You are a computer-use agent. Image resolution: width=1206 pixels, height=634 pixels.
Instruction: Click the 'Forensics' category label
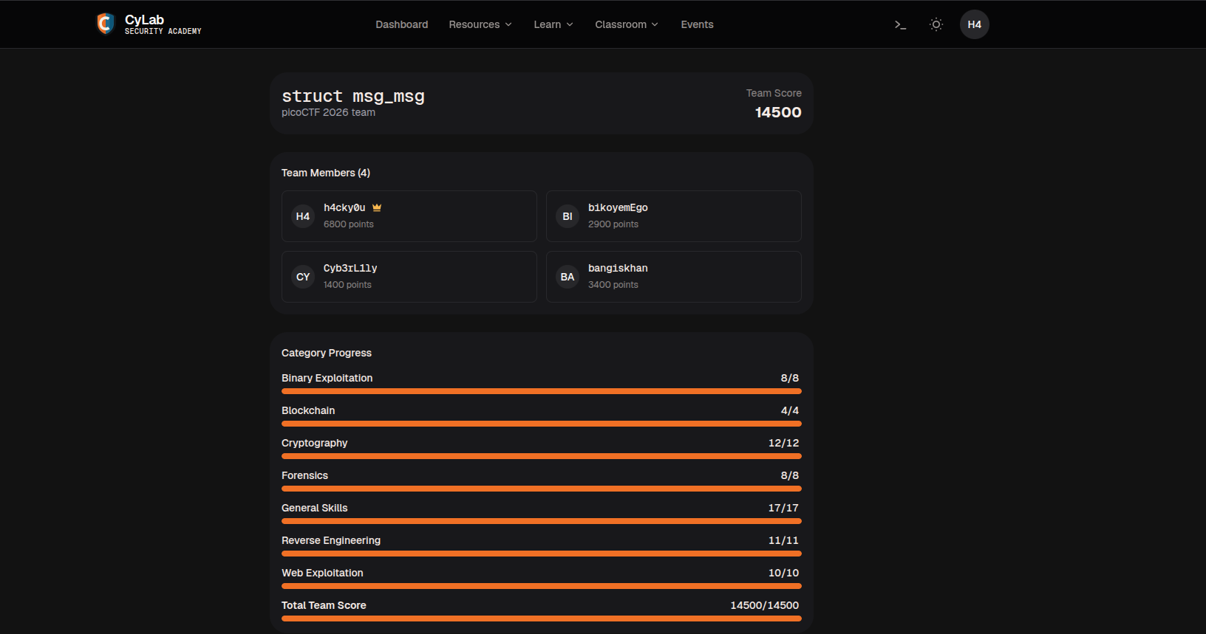305,475
